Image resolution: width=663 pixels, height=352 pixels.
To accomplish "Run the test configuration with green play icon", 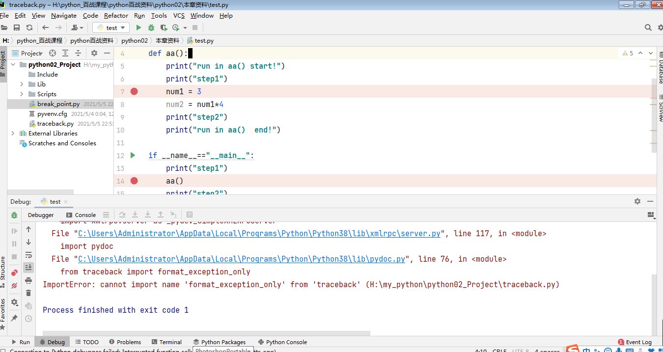I will [138, 28].
